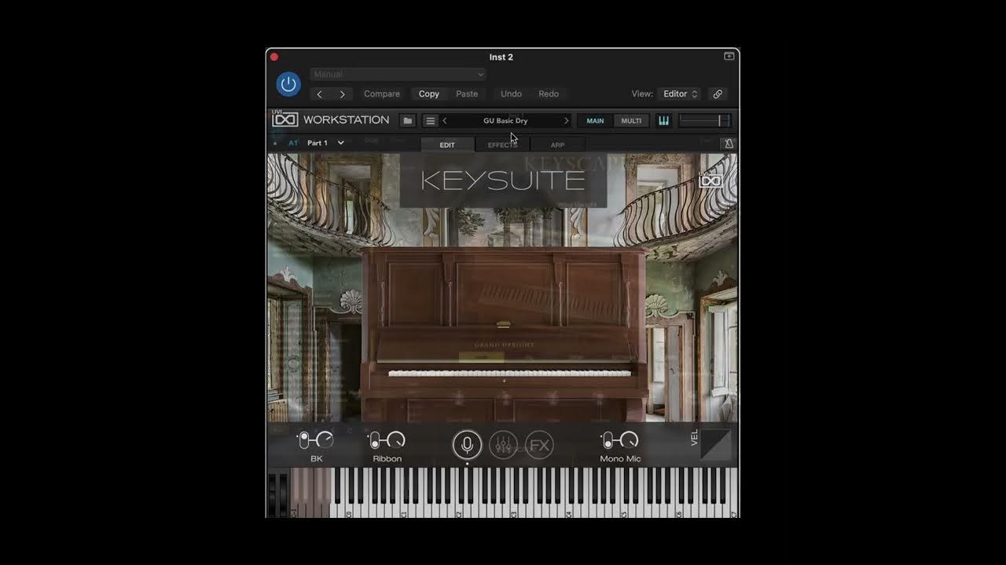Viewport: 1006px width, 565px height.
Task: Go to previous preset arrow in Logic header
Action: pos(319,94)
